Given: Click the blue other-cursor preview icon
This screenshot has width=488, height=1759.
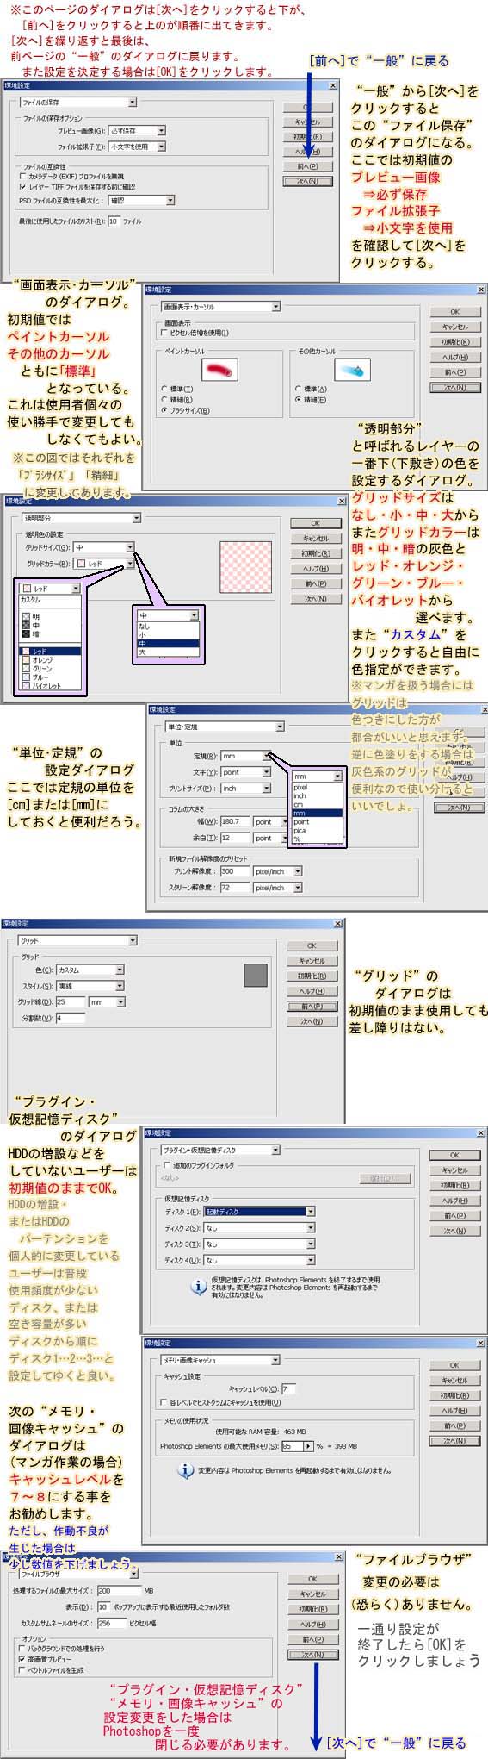Looking at the screenshot, I should 351,370.
